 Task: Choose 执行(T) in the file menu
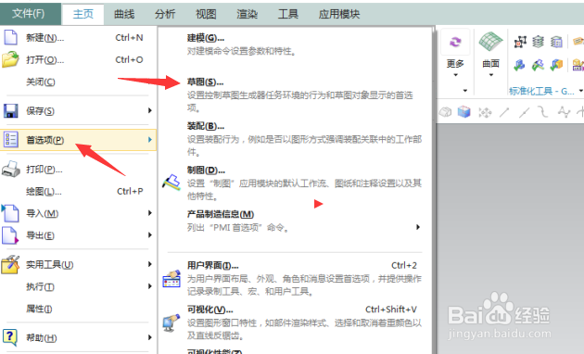[40, 286]
